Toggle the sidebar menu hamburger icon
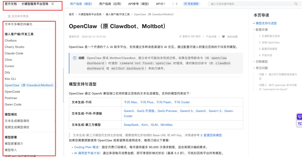The width and height of the screenshot is (302, 157). point(53,4)
